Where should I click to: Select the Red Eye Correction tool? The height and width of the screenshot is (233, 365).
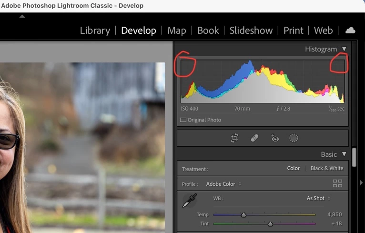point(274,138)
